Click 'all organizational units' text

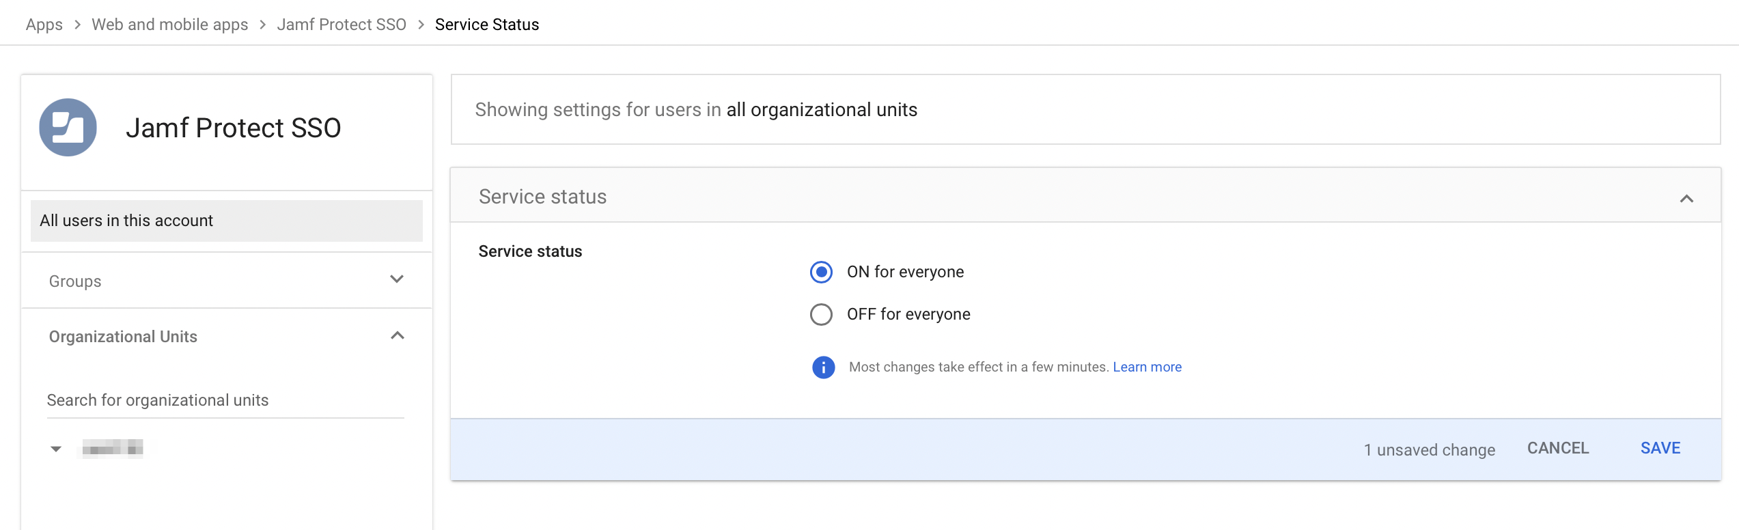(x=822, y=109)
